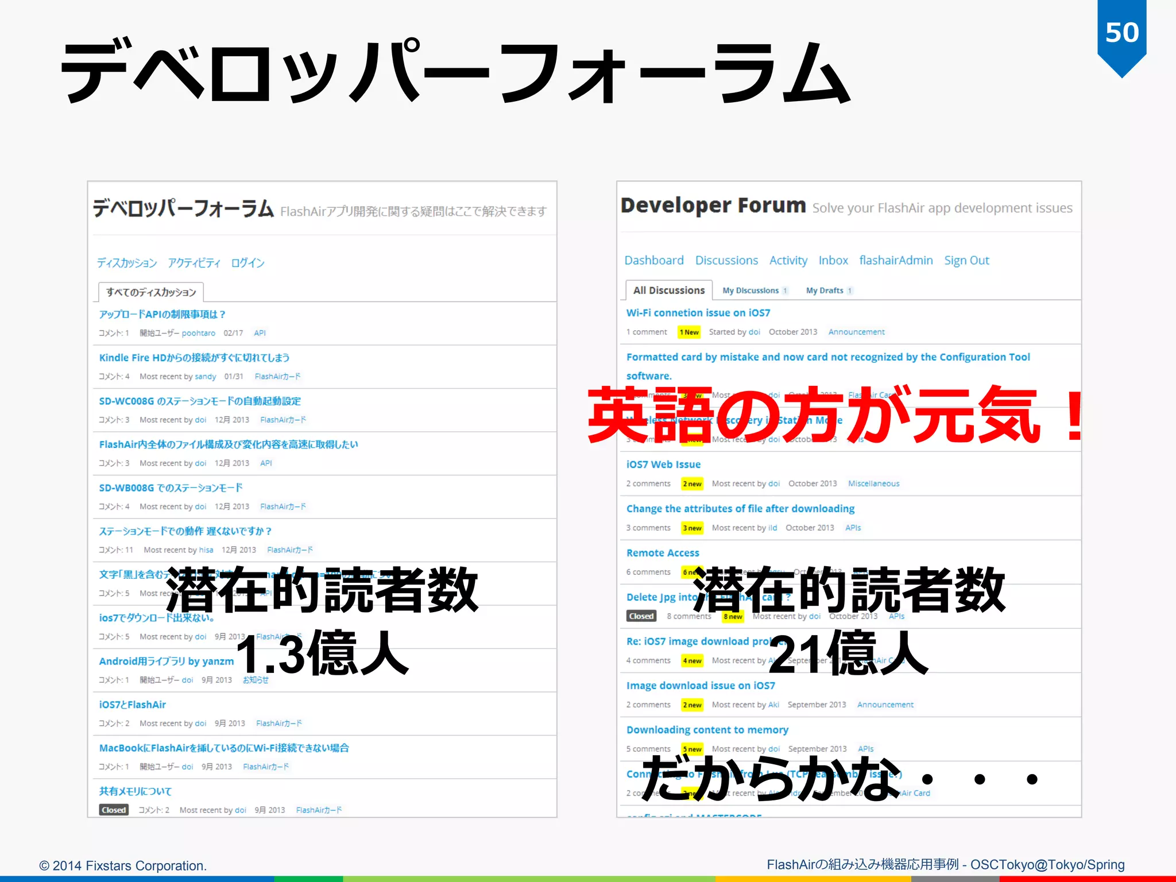The width and height of the screenshot is (1176, 882).
Task: Open the ディスカッション nav link
Action: (x=127, y=263)
